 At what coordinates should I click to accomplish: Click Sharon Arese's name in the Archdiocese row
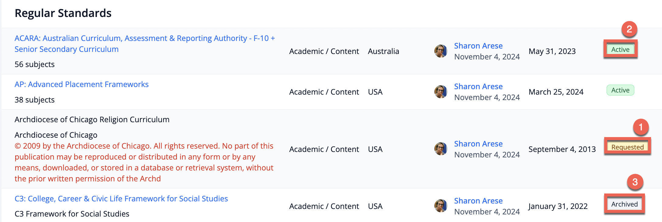478,144
